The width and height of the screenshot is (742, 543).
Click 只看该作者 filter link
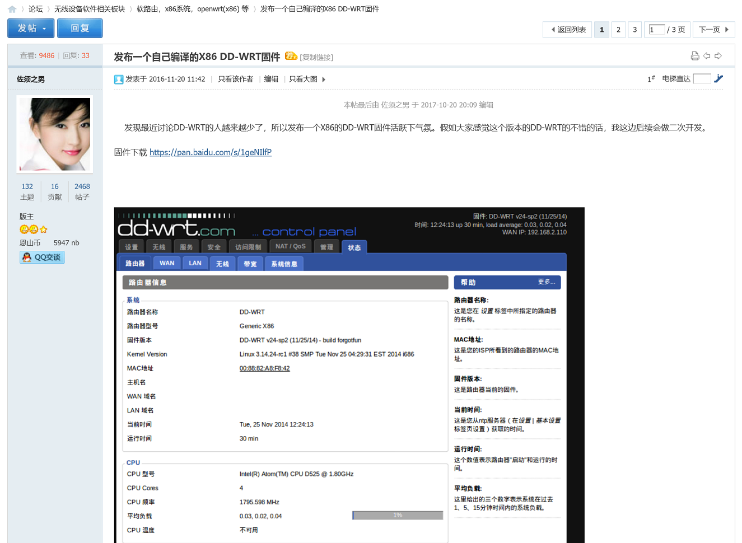click(x=235, y=79)
